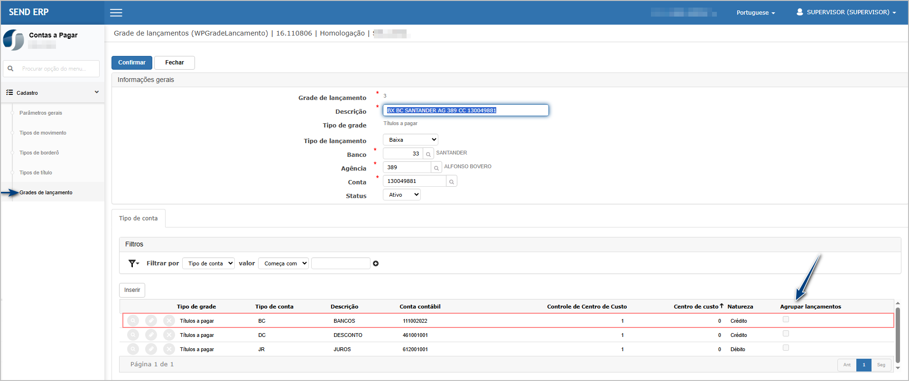Click the SEND ERP logo text

click(x=29, y=12)
